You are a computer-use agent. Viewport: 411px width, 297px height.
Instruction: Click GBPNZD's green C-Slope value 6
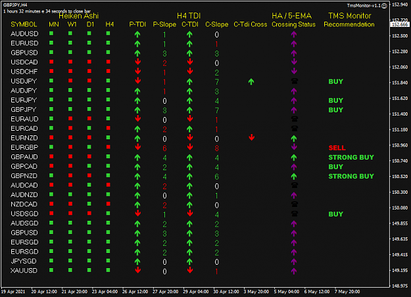pyautogui.click(x=217, y=177)
